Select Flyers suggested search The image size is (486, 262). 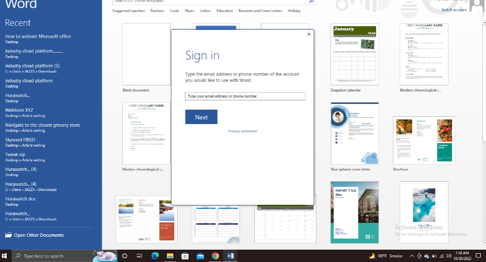189,10
